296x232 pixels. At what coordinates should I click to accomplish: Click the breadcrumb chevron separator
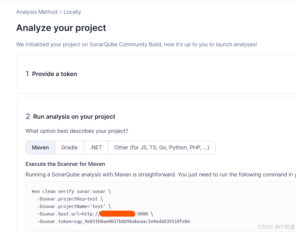click(60, 12)
